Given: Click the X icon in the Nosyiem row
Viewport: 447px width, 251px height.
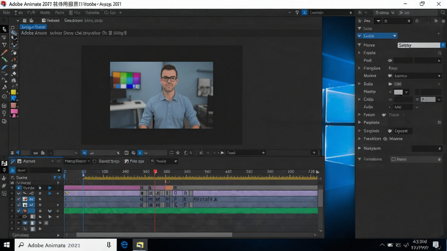Looking at the screenshot, I should pos(440,149).
